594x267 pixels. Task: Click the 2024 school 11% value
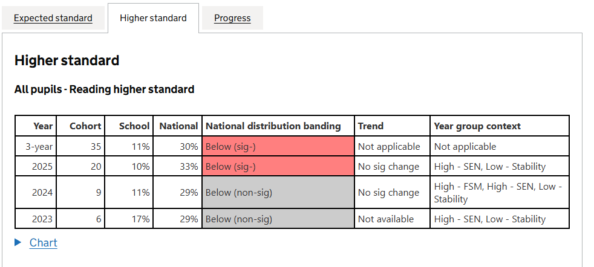(x=141, y=193)
